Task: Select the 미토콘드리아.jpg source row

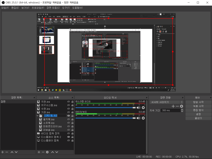Action: [55, 126]
